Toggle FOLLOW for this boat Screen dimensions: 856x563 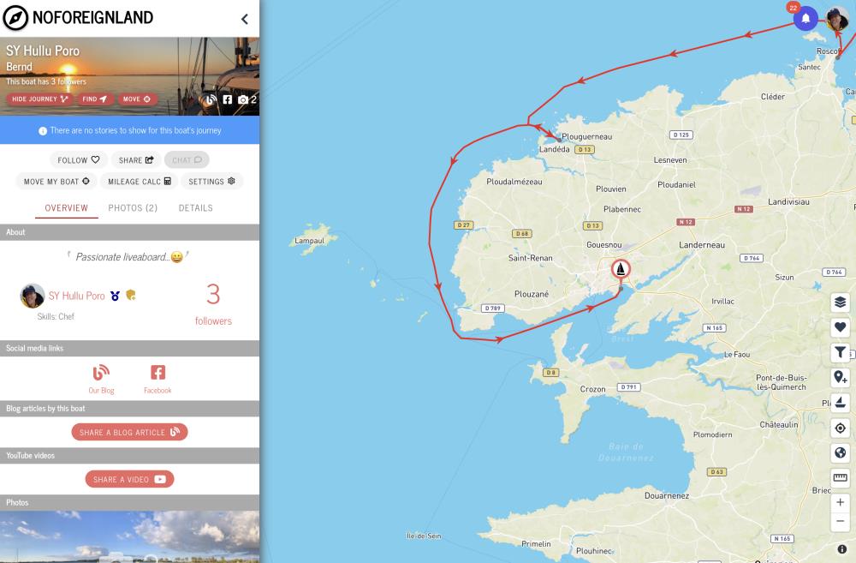pos(79,159)
